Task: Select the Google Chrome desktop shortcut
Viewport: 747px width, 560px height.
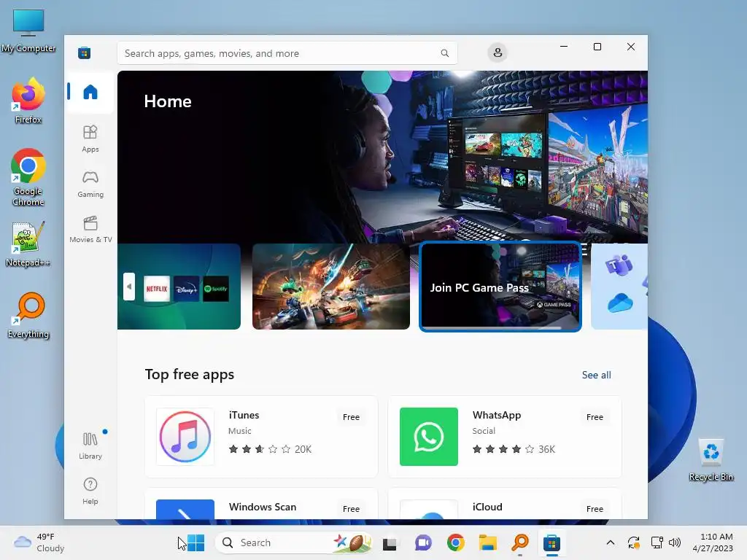Action: coord(28,177)
